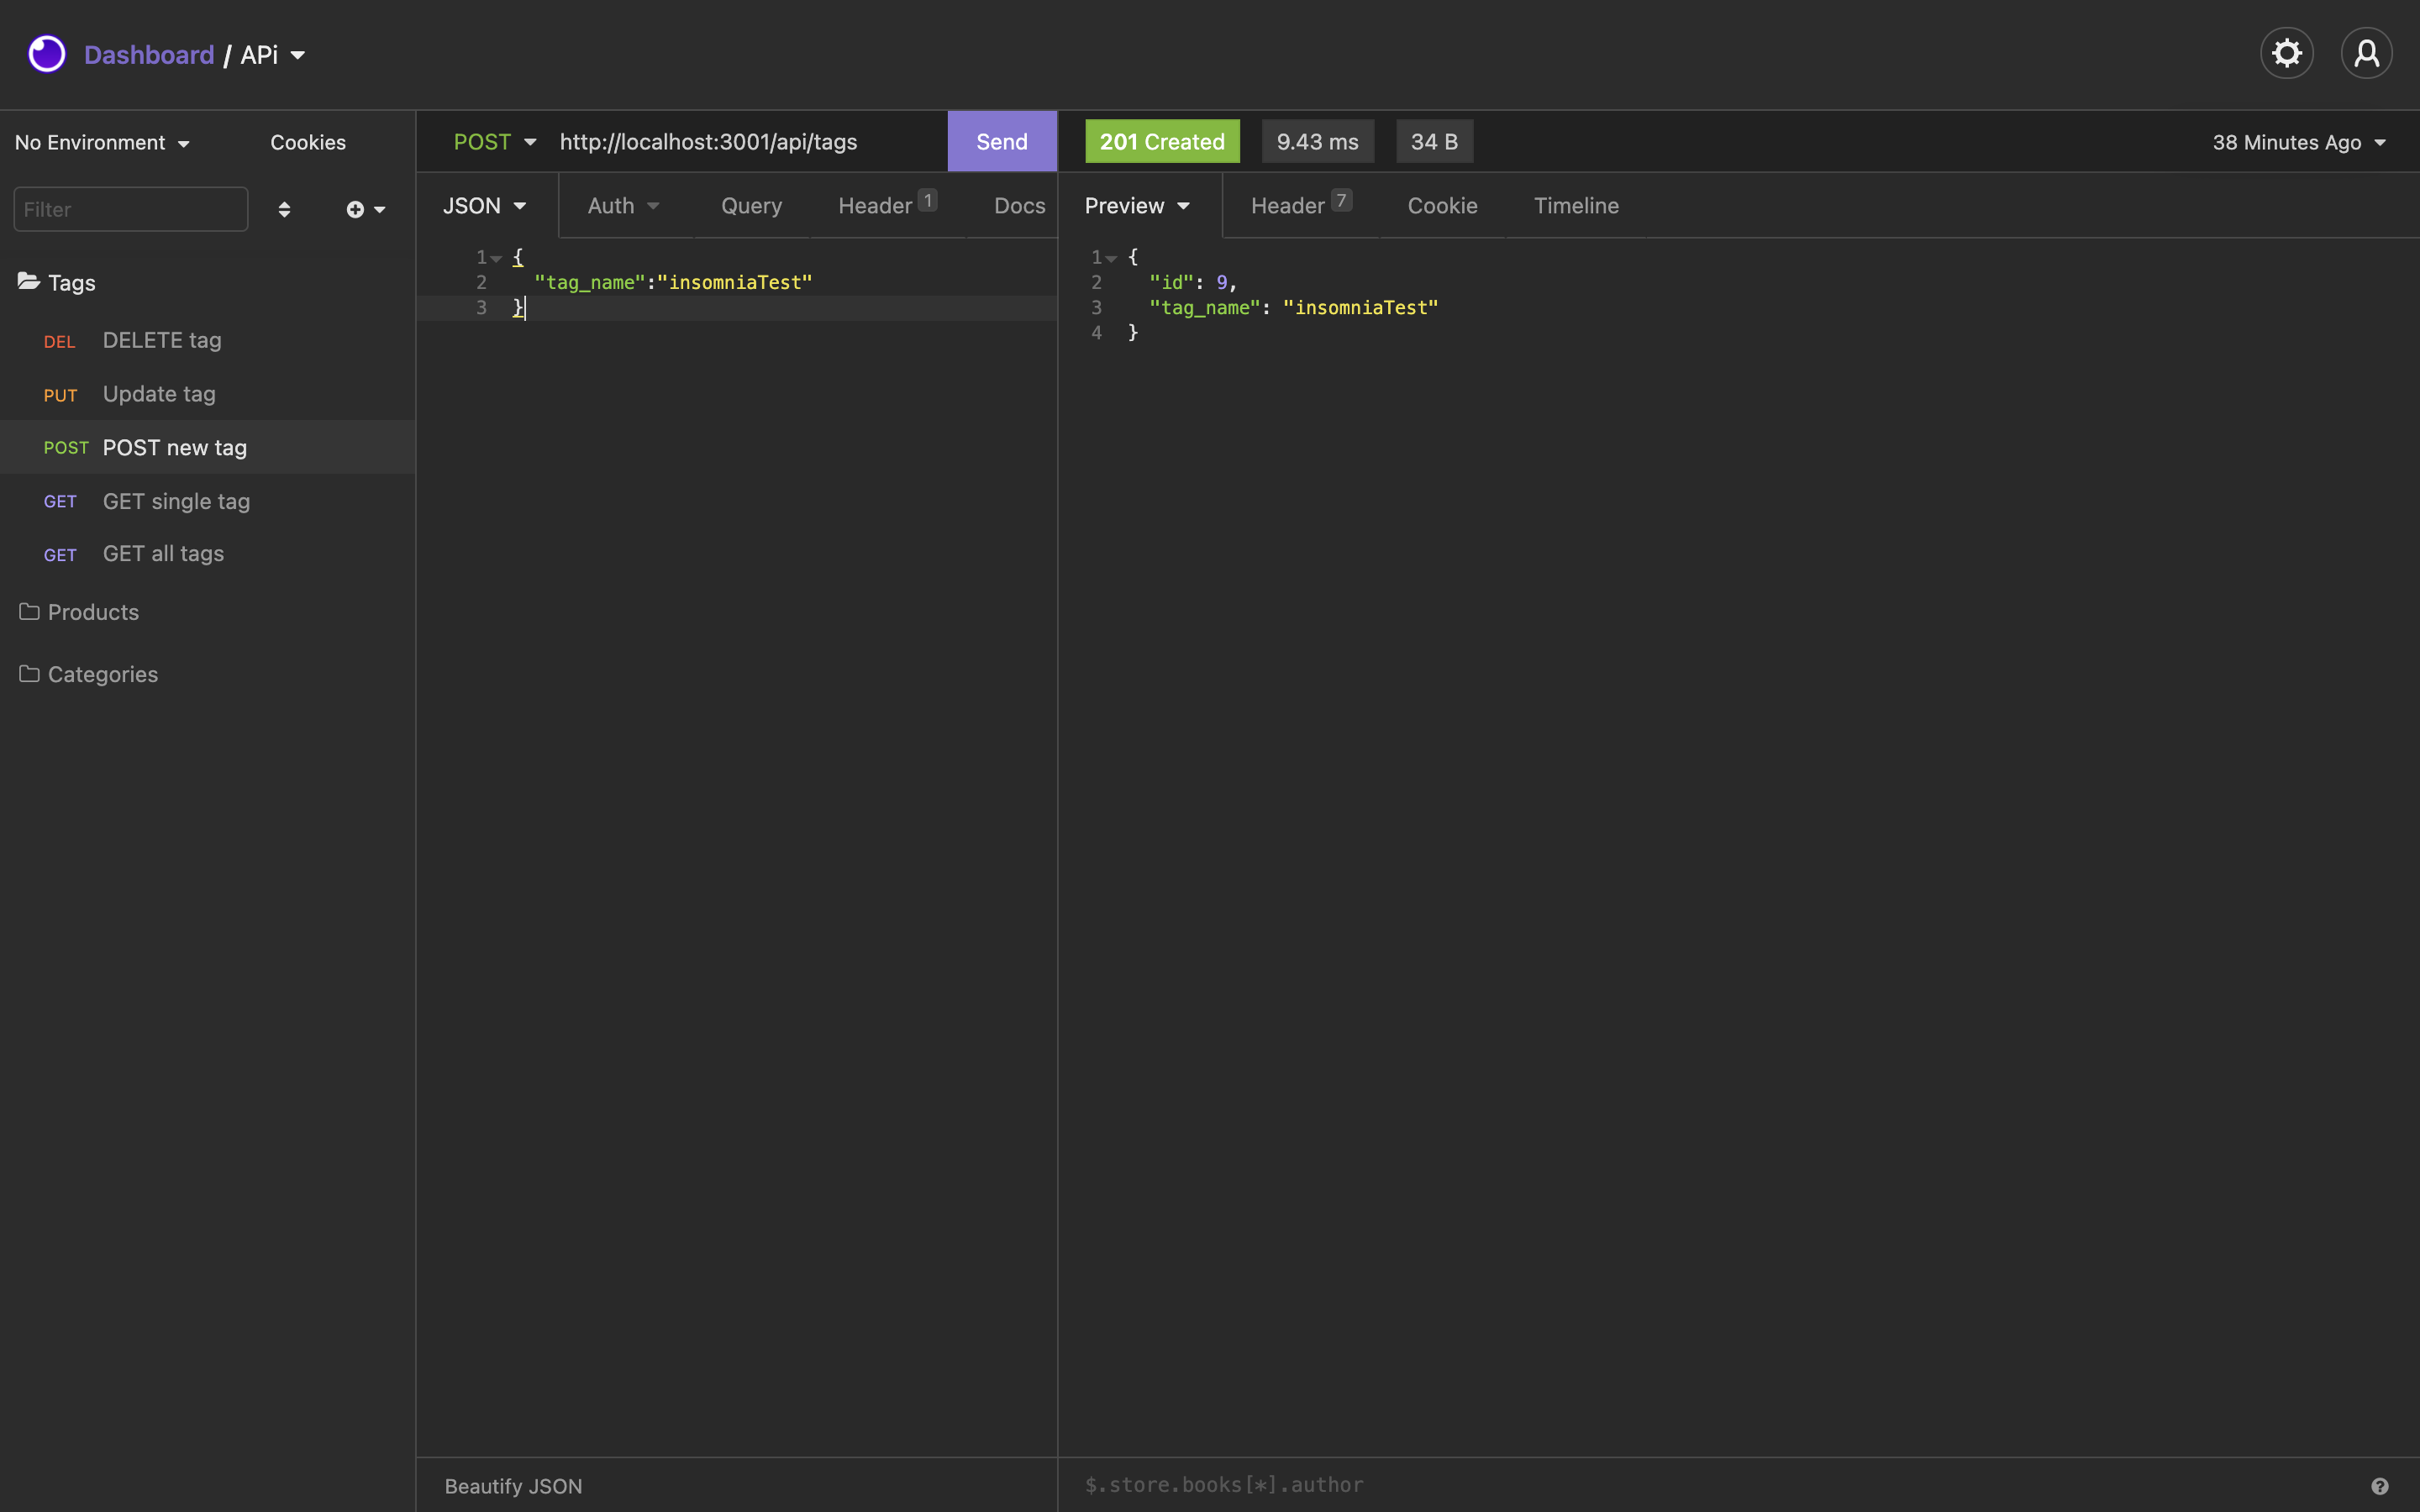Fold response body line 1 arrow

tap(1111, 258)
